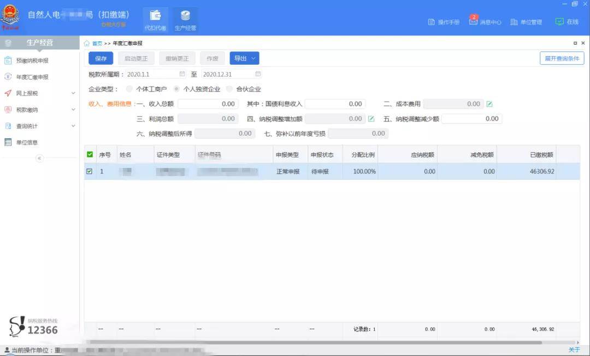Open 操作手册 from the top bar
Screen dimensions: 590x356
(444, 22)
